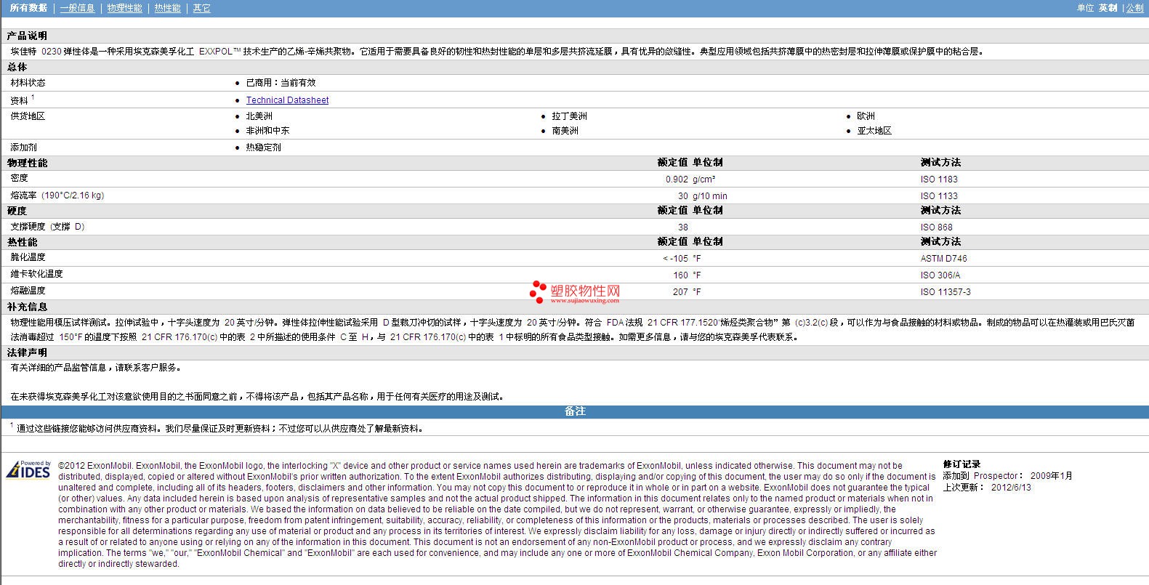This screenshot has width=1149, height=585.
Task: Click the 脆化温度 row label
Action: pyautogui.click(x=28, y=257)
